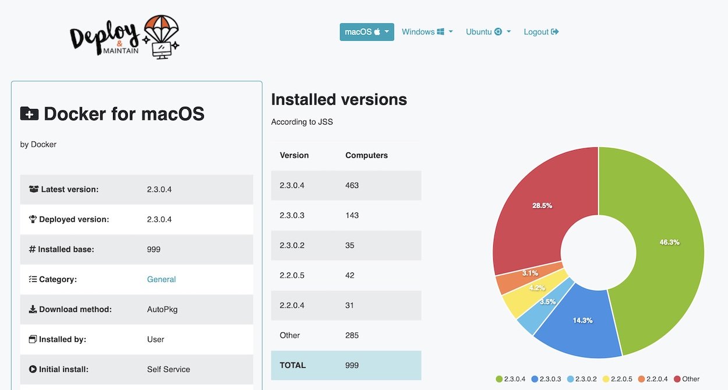This screenshot has height=390, width=728.
Task: Toggle the 2.3.0.4 legend entry
Action: 510,379
